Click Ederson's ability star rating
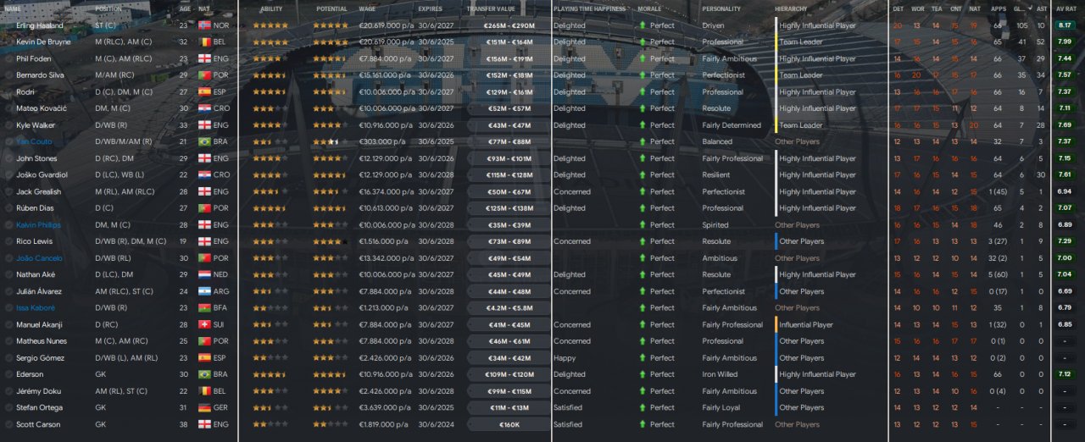Screen dimensions: 1085x442 270,374
